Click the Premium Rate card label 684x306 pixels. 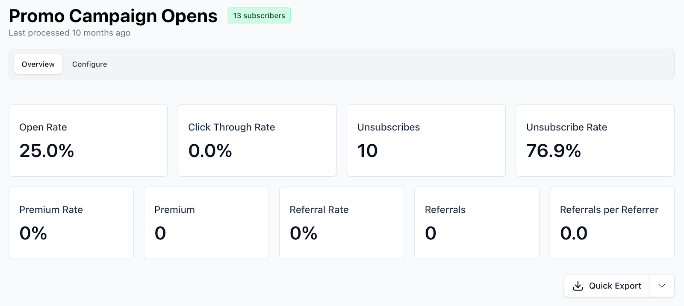click(x=51, y=210)
